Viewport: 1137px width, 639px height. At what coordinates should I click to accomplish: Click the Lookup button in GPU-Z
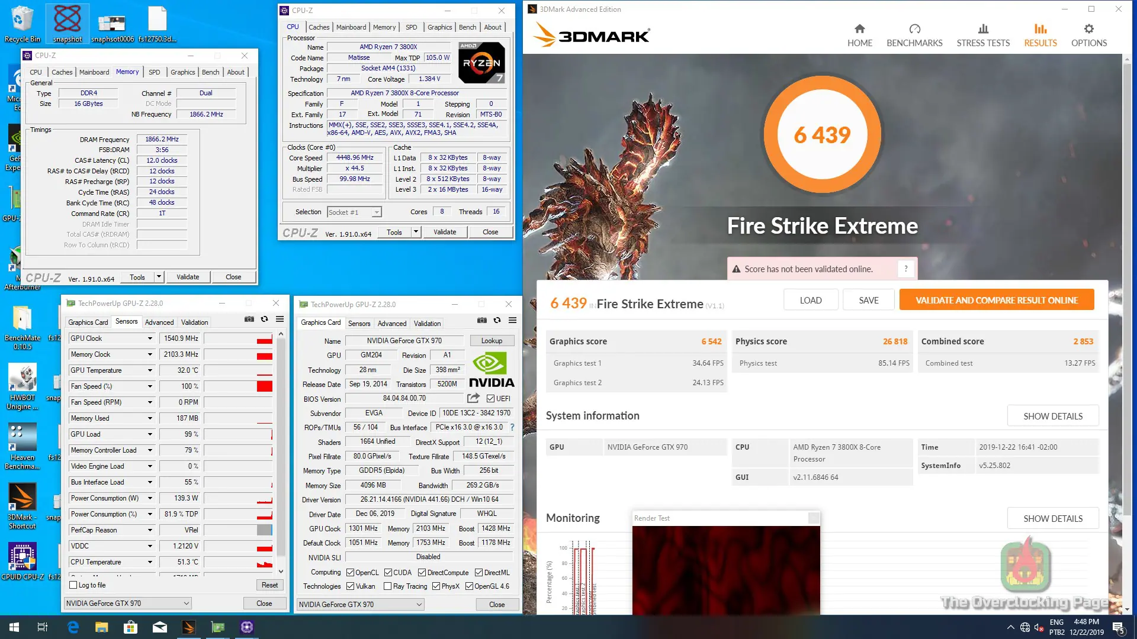(x=492, y=341)
